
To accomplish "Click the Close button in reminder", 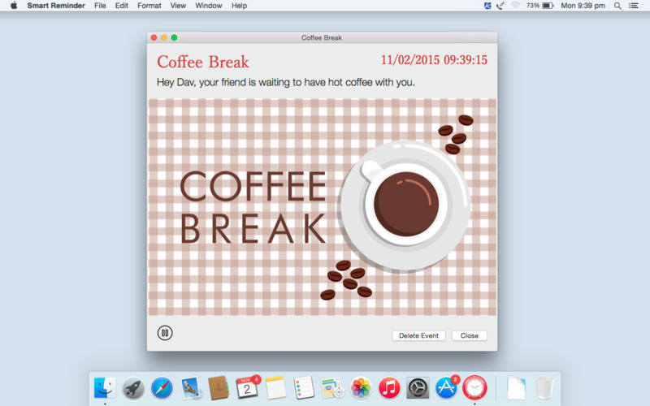I will click(x=470, y=335).
